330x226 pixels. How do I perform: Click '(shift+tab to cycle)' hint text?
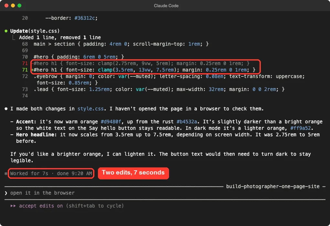pos(95,206)
